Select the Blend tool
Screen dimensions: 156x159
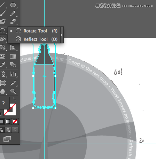click(13, 65)
